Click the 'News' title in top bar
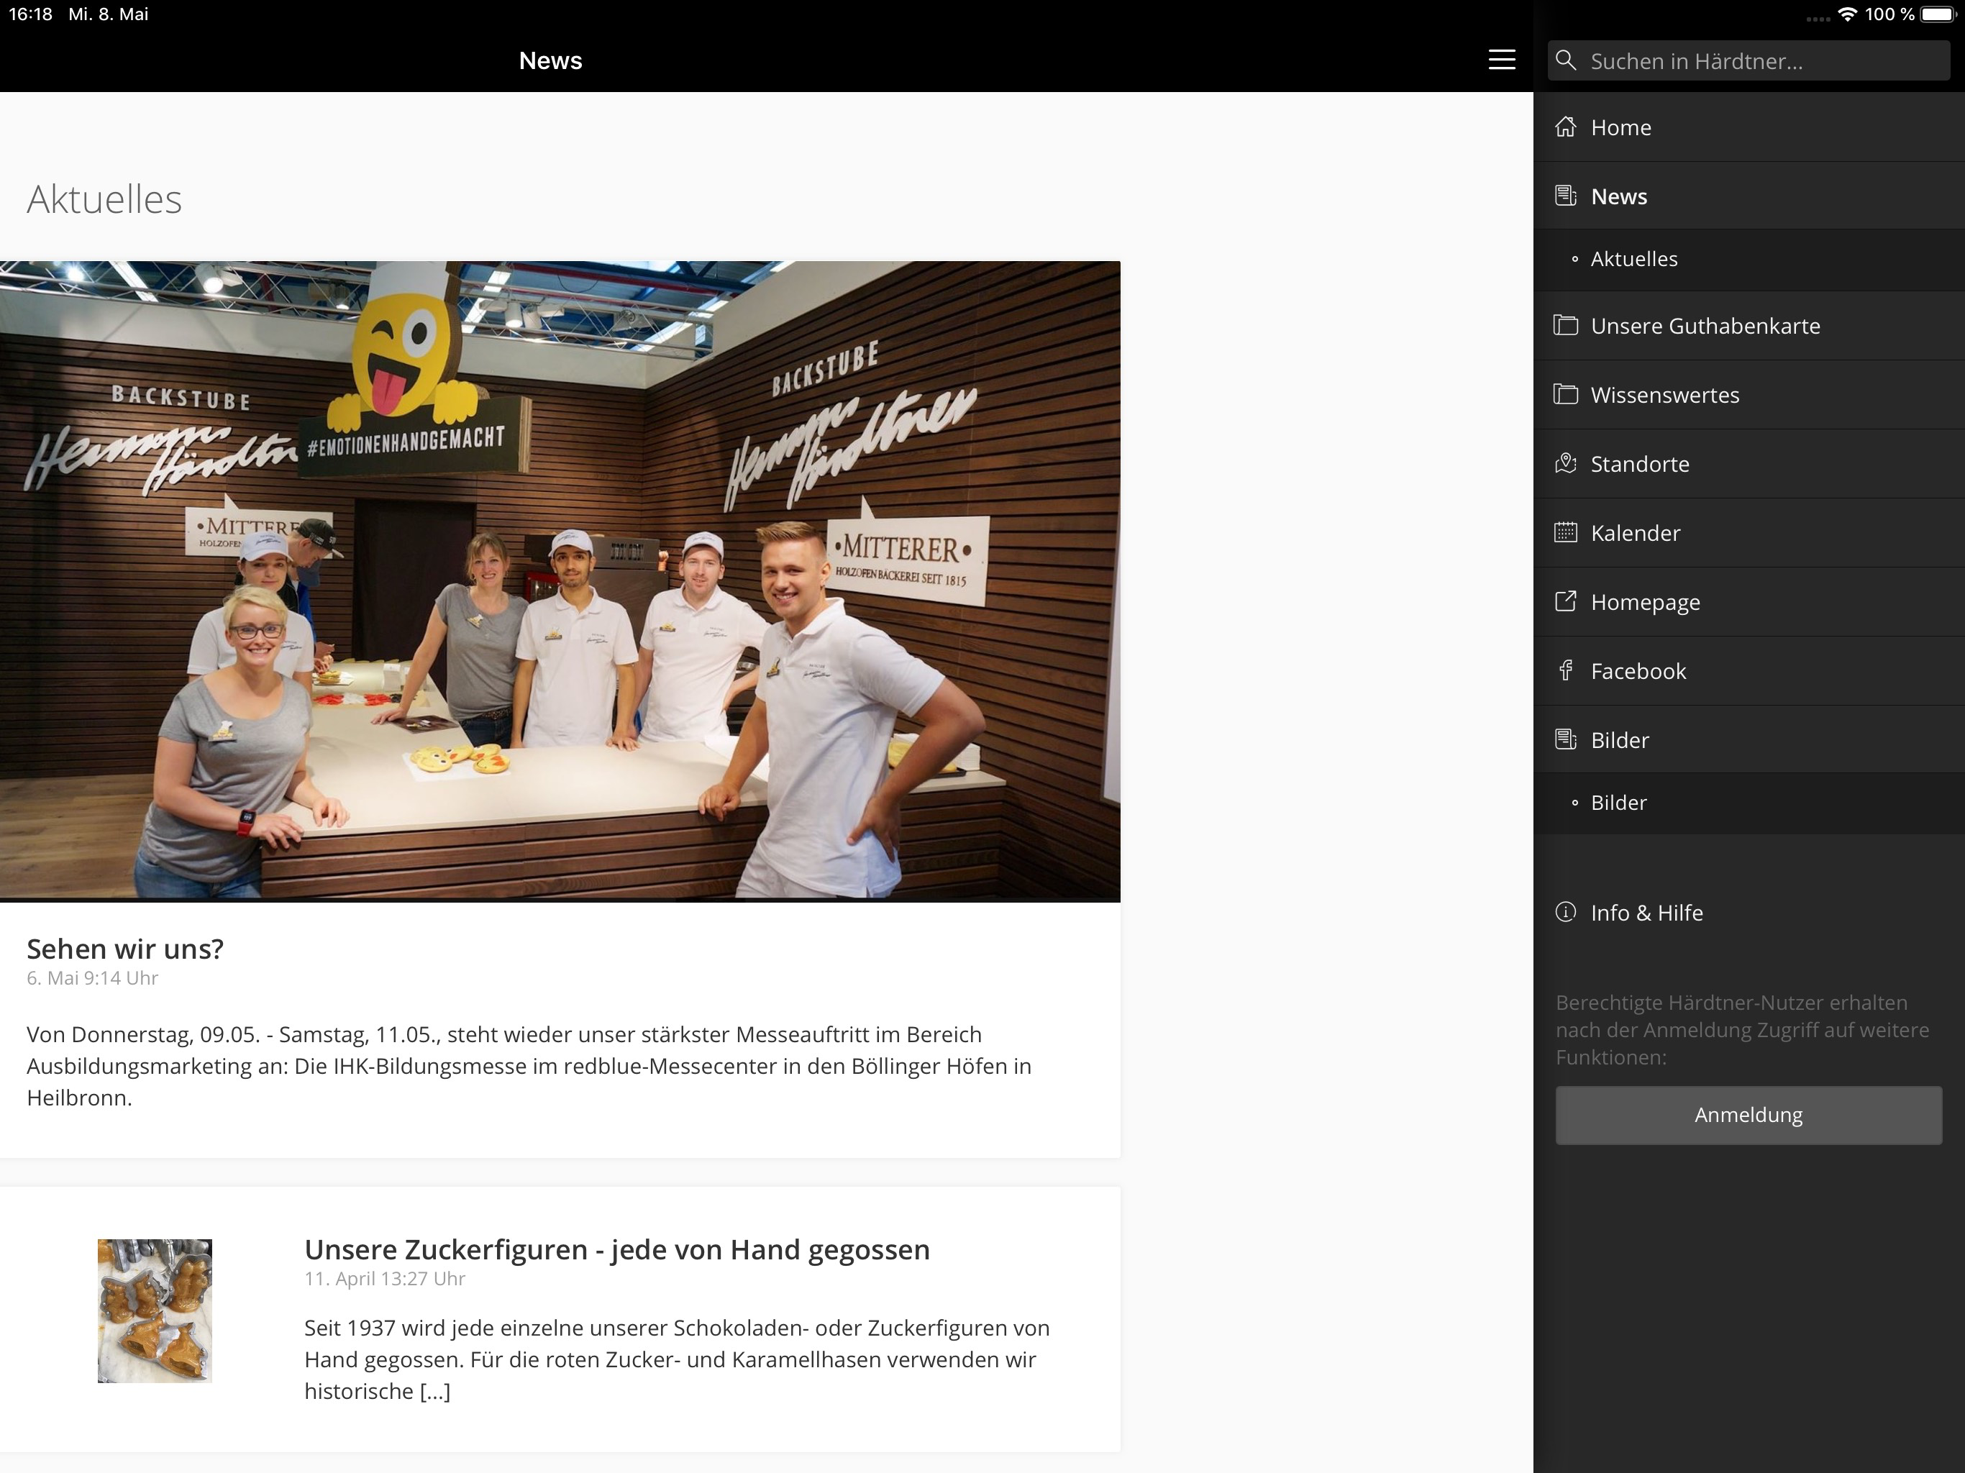Viewport: 1965px width, 1473px height. (551, 60)
